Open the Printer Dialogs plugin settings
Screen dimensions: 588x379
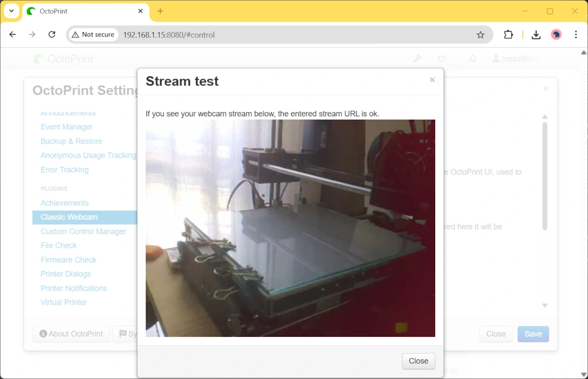click(x=66, y=274)
